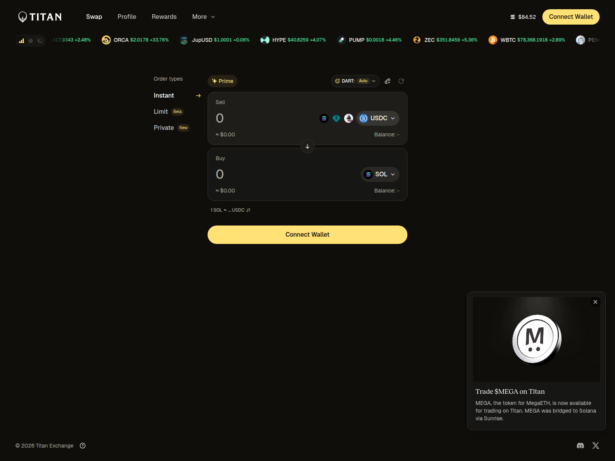The width and height of the screenshot is (615, 461).
Task: Click the Buy box Balance label
Action: 387,191
